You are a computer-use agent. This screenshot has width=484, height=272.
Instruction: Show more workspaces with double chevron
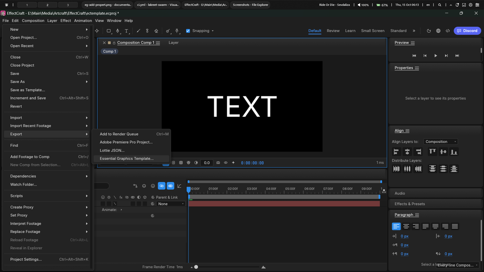coord(414,31)
